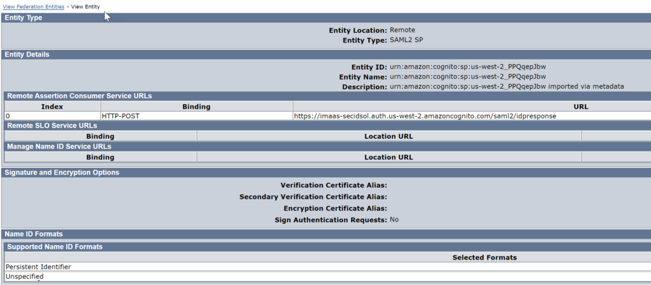Select the Persistent Identifier format row
The image size is (651, 285).
[327, 267]
